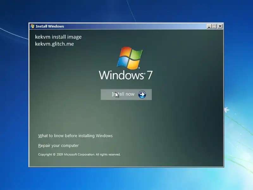Image resolution: width=253 pixels, height=190 pixels.
Task: Click the Windows 7 wordmark text
Action: tap(126, 75)
